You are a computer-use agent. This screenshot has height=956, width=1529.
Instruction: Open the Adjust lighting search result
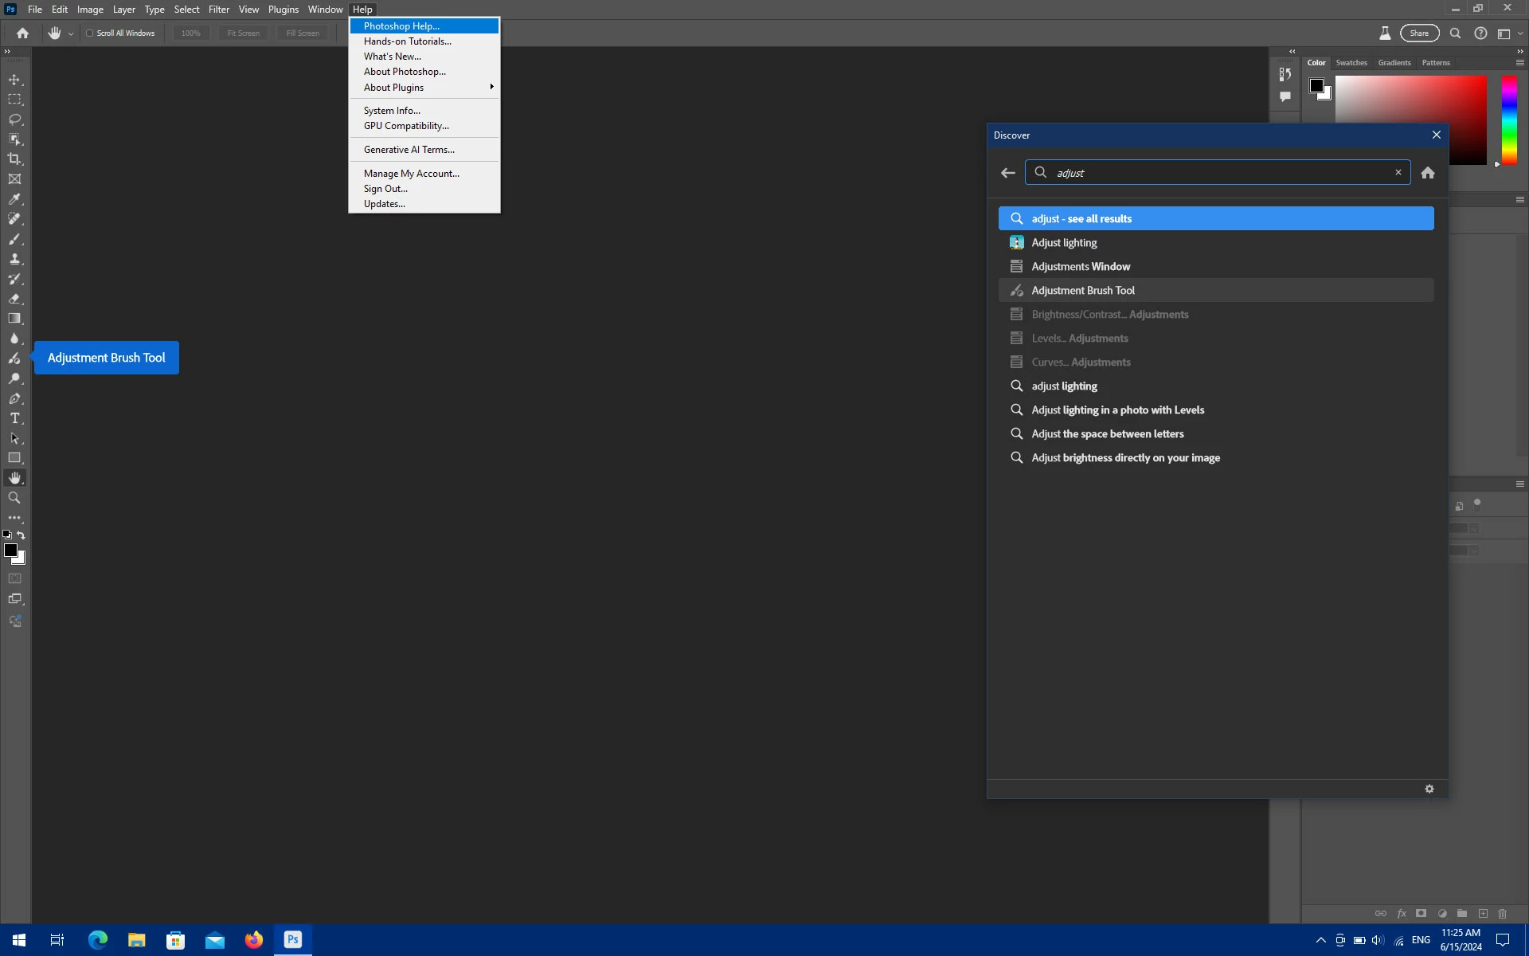pos(1064,243)
